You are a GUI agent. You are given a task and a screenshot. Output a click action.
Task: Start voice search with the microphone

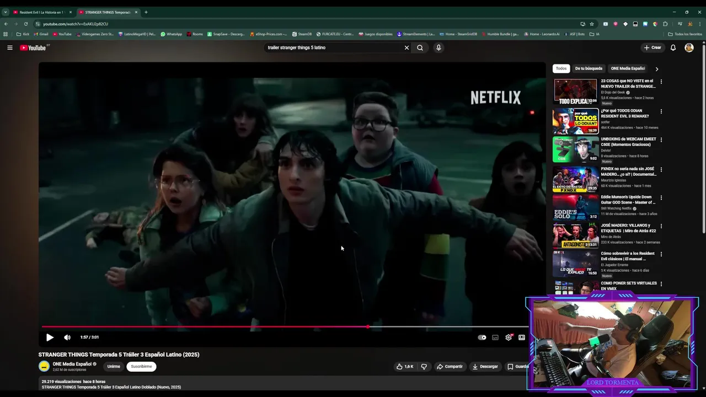coord(438,47)
